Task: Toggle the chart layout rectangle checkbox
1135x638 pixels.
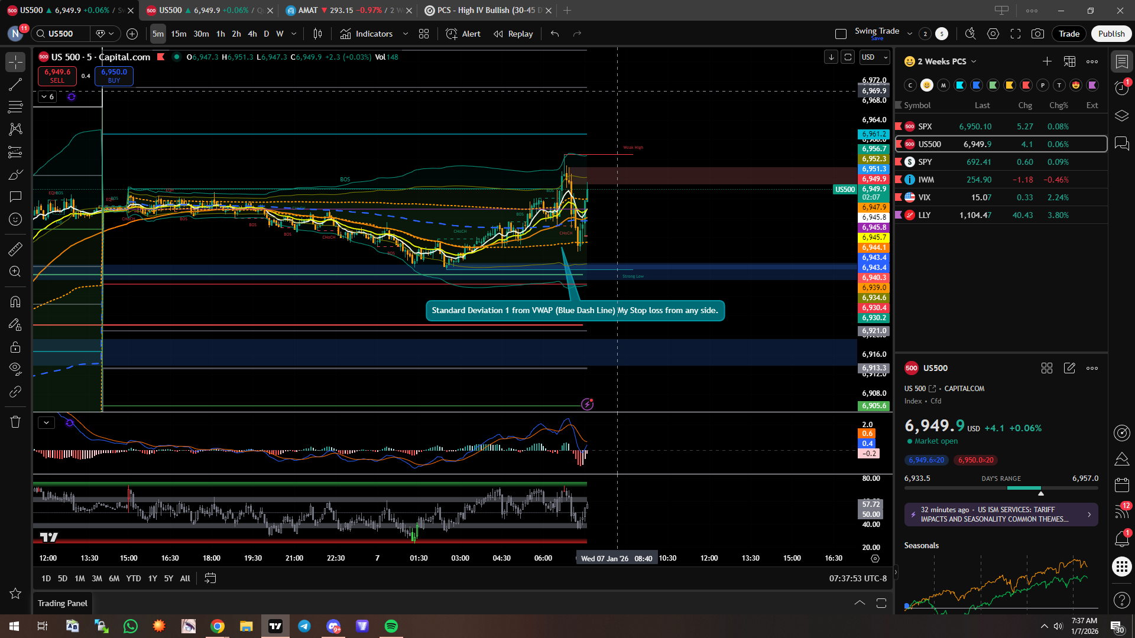Action: 841,34
